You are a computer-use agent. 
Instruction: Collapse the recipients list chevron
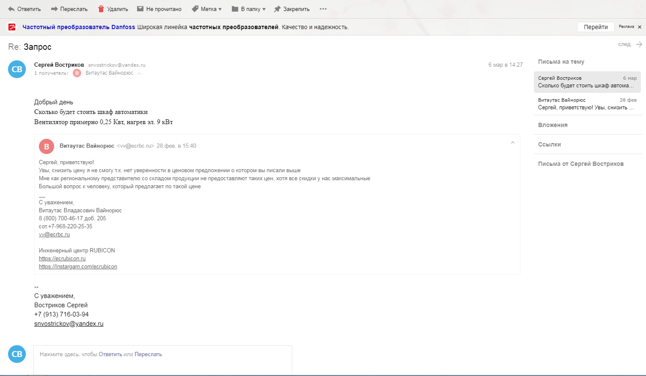139,73
